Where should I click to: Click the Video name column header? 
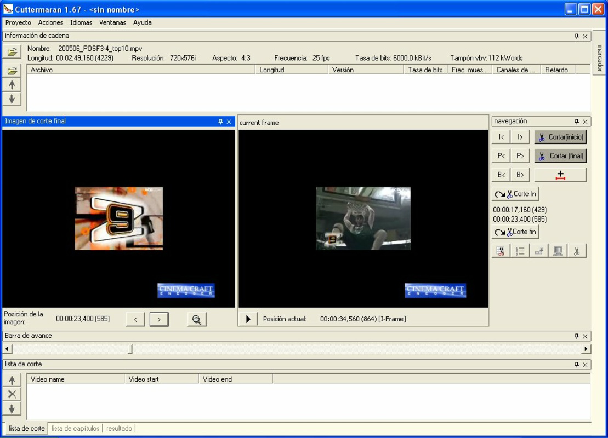tap(76, 379)
